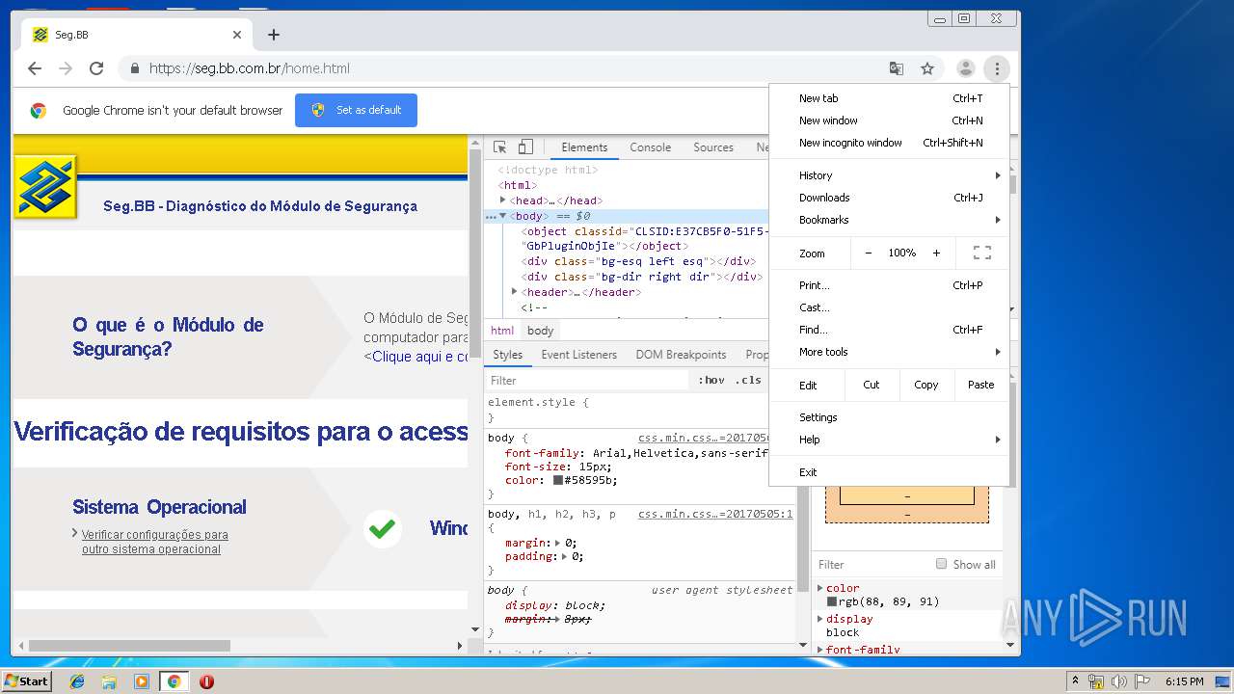The height and width of the screenshot is (694, 1234).
Task: Open the media player taskbar icon
Action: pos(142,681)
